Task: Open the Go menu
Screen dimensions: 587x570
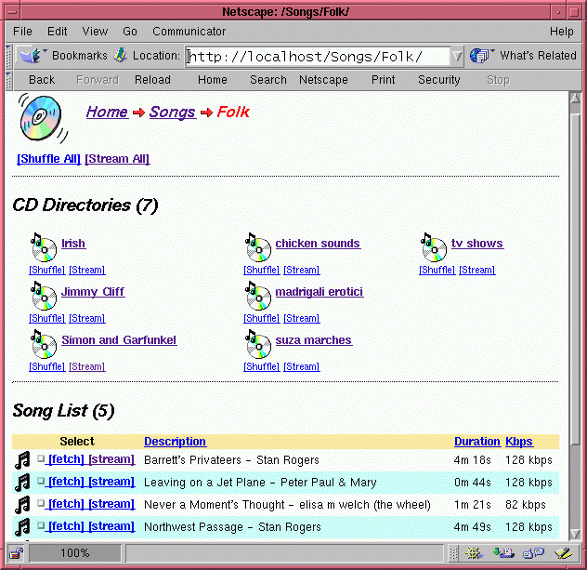Action: coord(129,32)
